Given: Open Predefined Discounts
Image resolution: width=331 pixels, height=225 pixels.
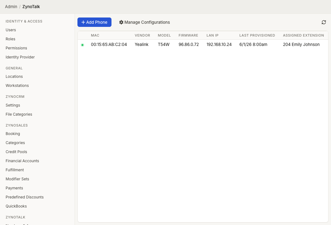Looking at the screenshot, I should tap(24, 197).
